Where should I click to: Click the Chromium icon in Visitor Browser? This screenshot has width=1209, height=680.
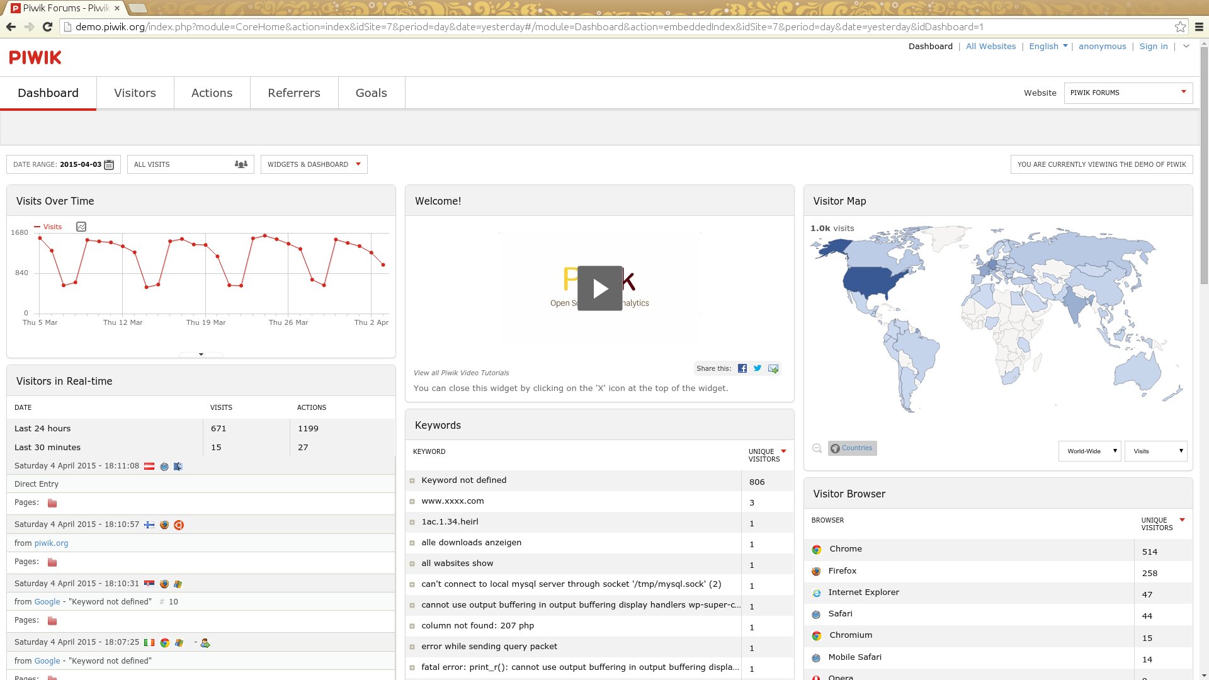[817, 636]
